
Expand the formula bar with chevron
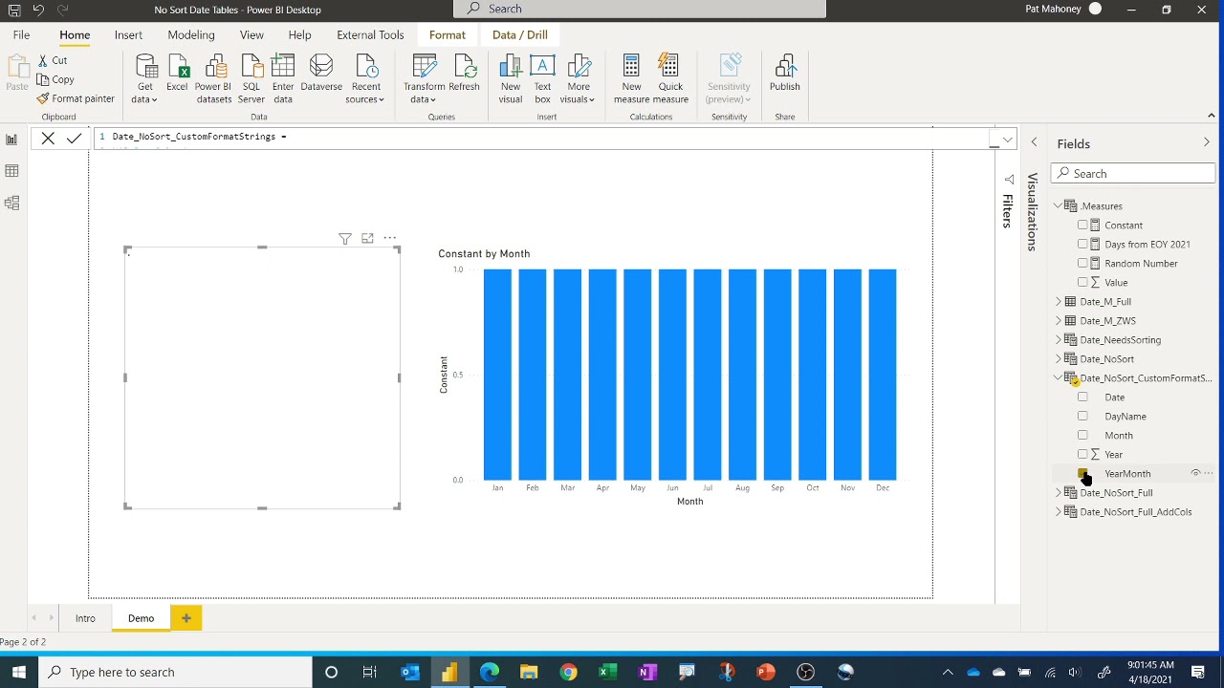(1007, 140)
